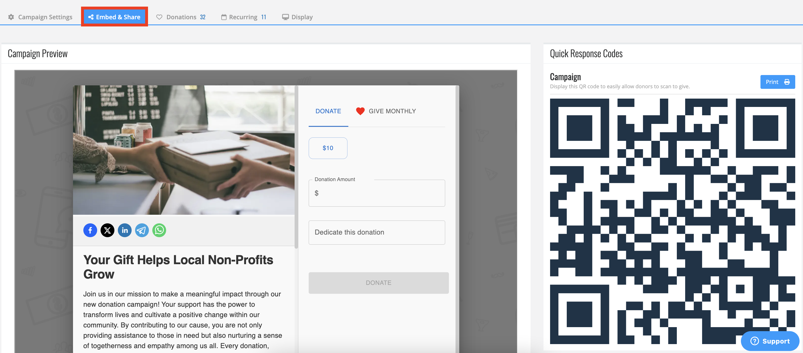Switch to the Recurring tab
803x353 pixels.
coord(244,17)
